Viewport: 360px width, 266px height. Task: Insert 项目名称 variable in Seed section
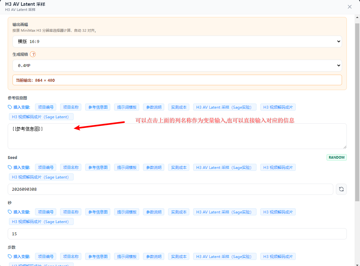(x=71, y=167)
